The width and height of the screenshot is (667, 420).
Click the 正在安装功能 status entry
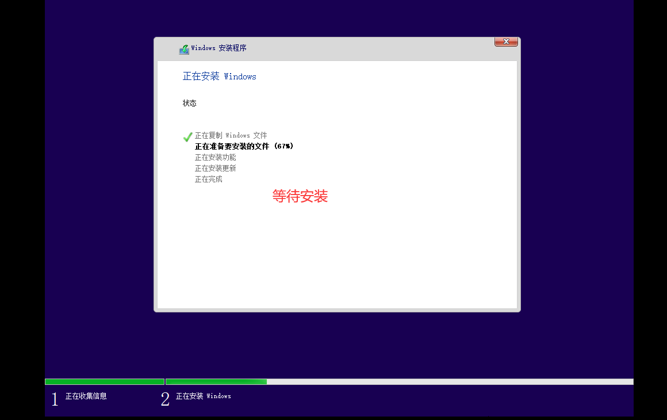(x=215, y=158)
